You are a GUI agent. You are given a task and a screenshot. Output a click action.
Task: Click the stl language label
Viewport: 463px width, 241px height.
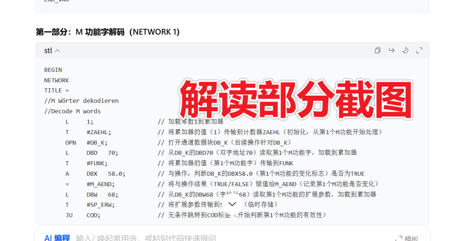48,51
